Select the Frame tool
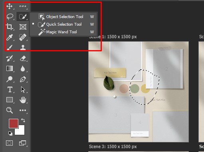The image size is (204, 152). click(23, 27)
